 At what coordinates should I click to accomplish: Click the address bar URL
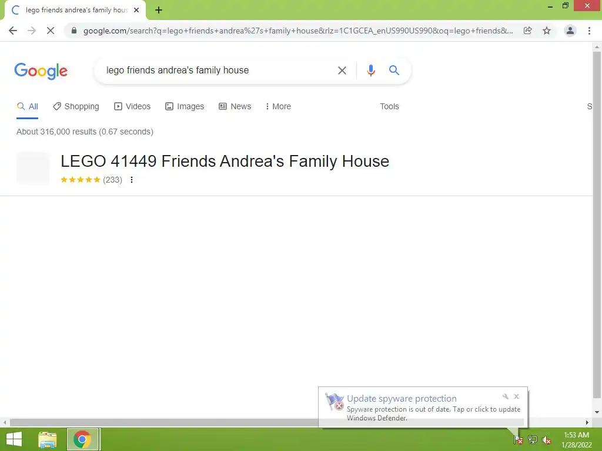click(298, 31)
